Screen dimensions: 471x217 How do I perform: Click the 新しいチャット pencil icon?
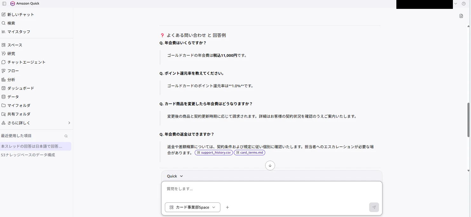coord(3,15)
